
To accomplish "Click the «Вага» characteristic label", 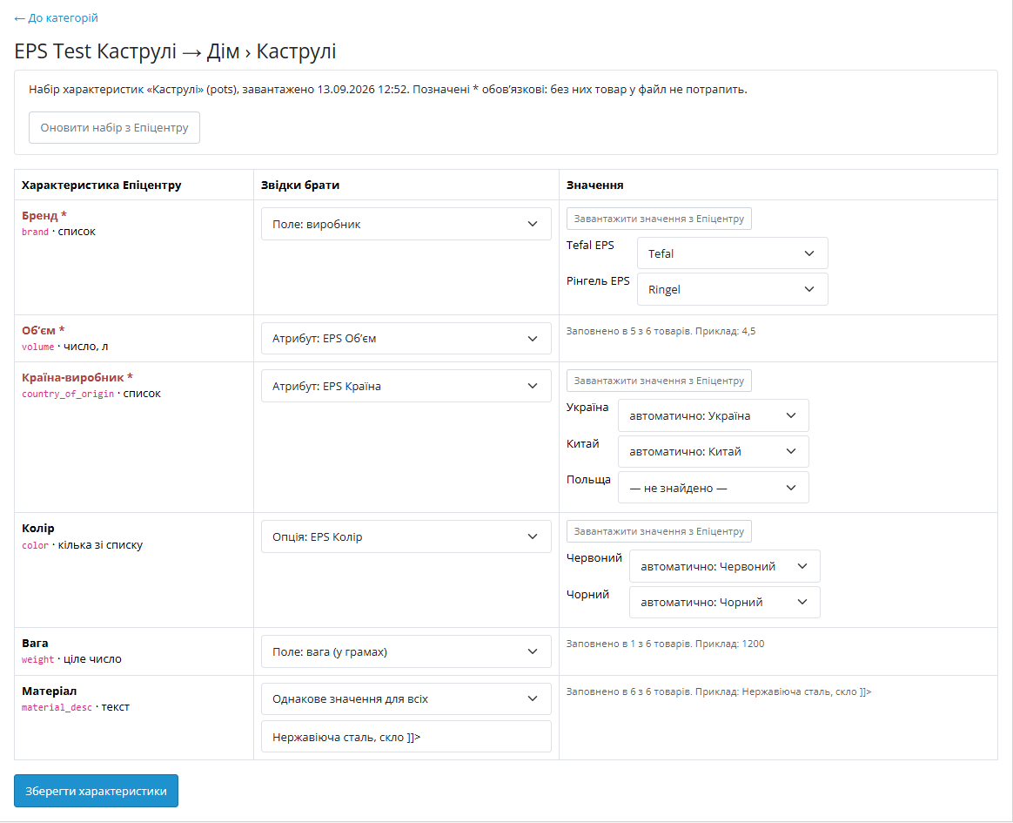I will coord(35,644).
